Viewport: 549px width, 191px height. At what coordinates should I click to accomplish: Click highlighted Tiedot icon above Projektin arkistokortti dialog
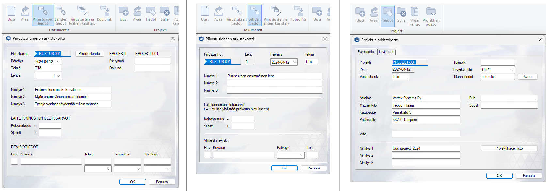coord(388,16)
